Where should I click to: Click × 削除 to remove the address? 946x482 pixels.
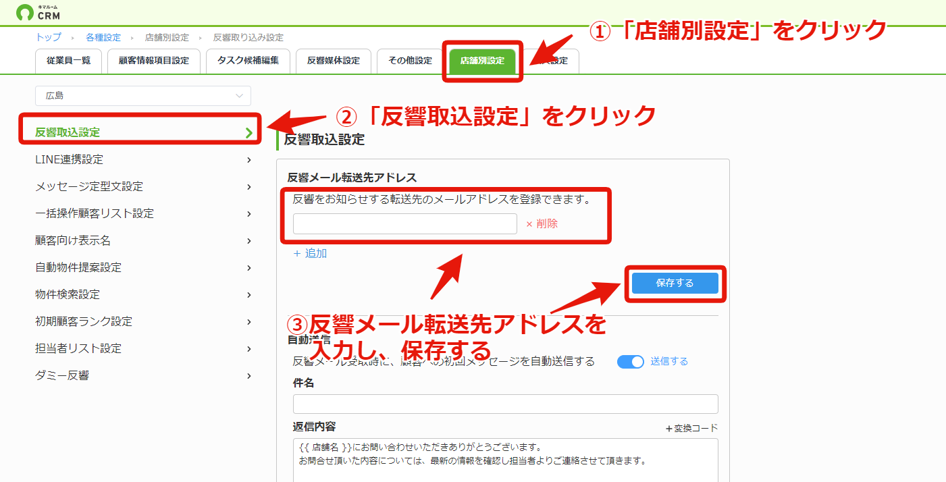coord(542,223)
